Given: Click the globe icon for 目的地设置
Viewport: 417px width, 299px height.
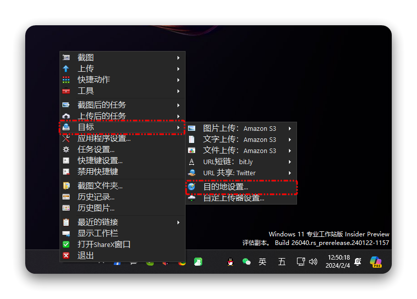Looking at the screenshot, I should pyautogui.click(x=192, y=186).
